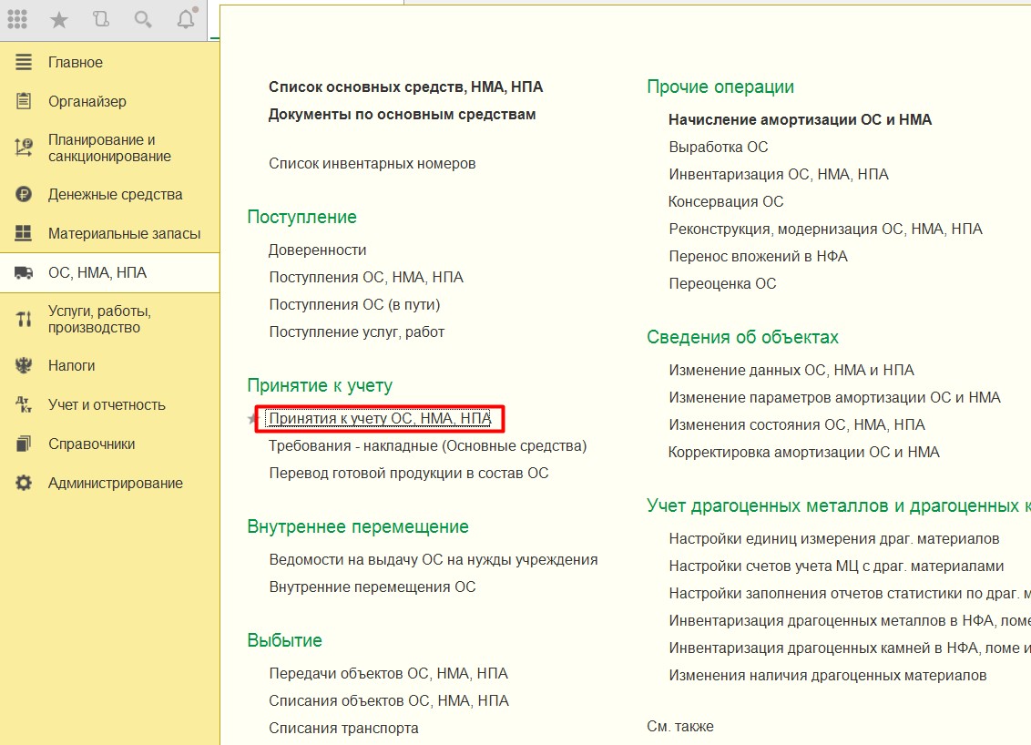Viewport: 1031px width, 745px height.
Task: Open Консервация ОС
Action: [726, 202]
